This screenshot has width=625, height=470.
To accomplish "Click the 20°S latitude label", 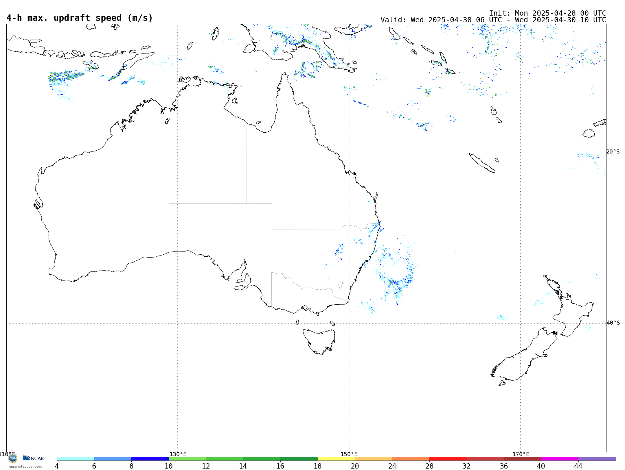I will [x=613, y=152].
